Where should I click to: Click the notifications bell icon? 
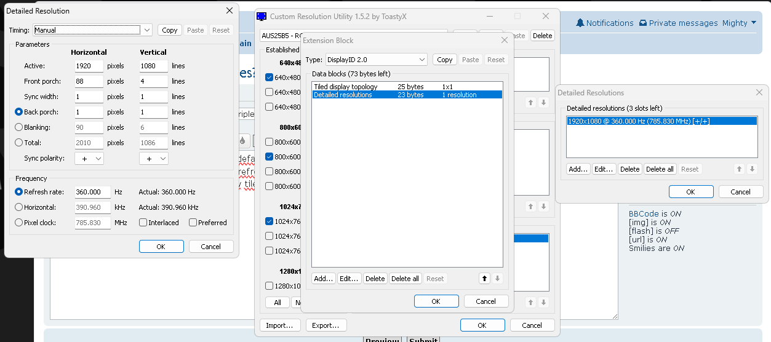click(x=580, y=23)
